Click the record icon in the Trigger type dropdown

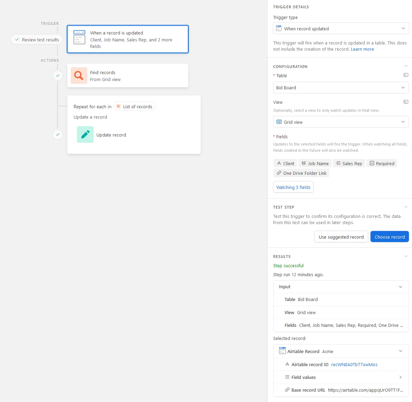tap(279, 28)
